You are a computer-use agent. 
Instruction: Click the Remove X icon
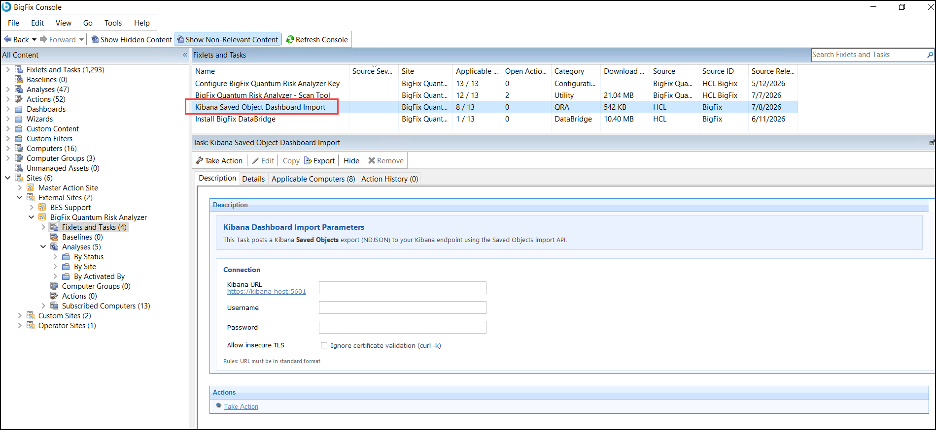coord(372,160)
